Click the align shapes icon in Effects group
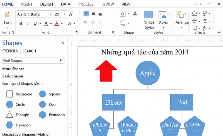Screen dimensions: 223x136 (x=194, y=21)
